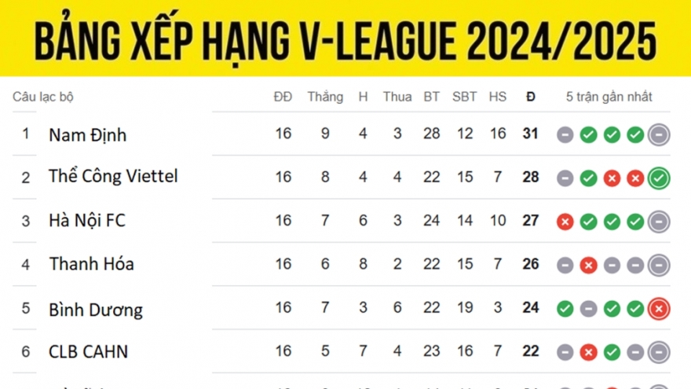This screenshot has height=389, width=691.
Task: Click the "Câu lạc bộ" column header
Action: point(42,97)
